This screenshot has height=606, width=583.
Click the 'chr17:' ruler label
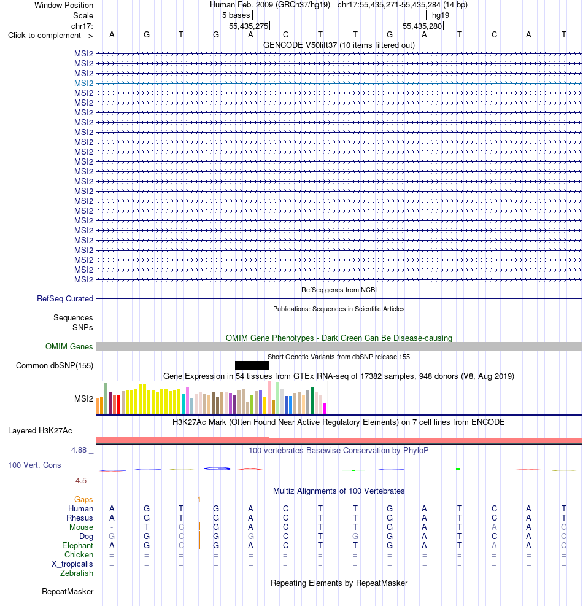82,26
